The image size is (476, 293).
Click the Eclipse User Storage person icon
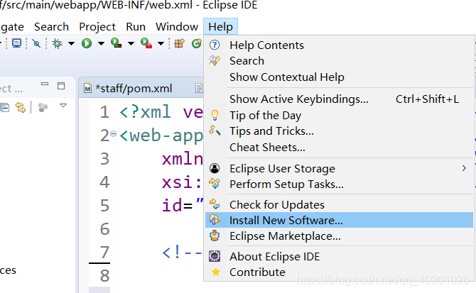pyautogui.click(x=215, y=168)
